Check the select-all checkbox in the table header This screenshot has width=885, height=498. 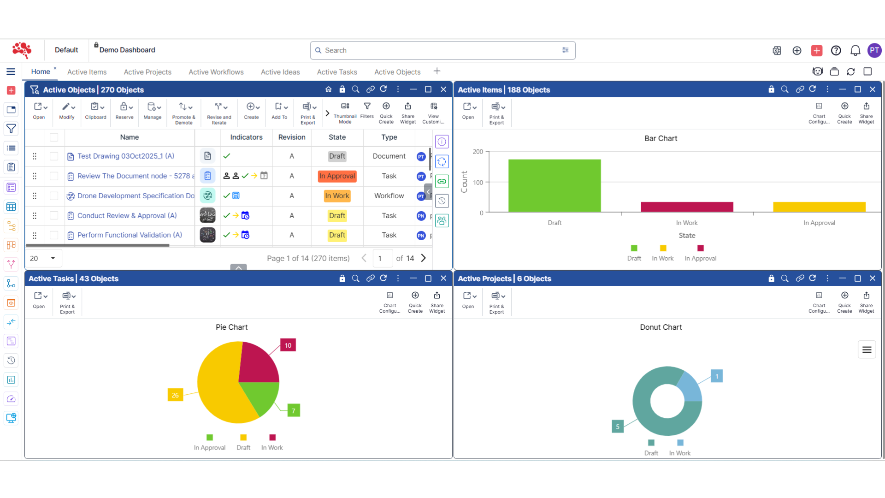54,137
